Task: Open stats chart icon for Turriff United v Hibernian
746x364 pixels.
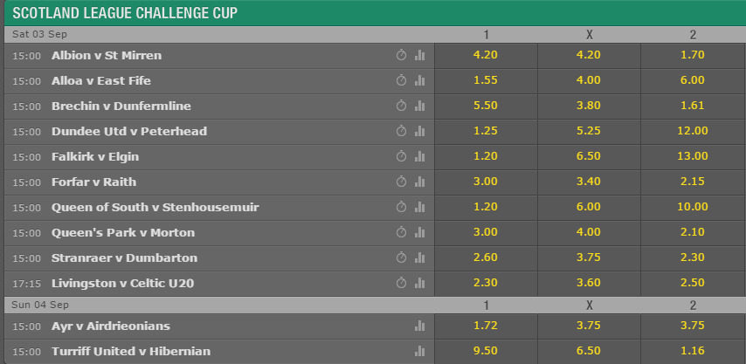Action: [419, 351]
